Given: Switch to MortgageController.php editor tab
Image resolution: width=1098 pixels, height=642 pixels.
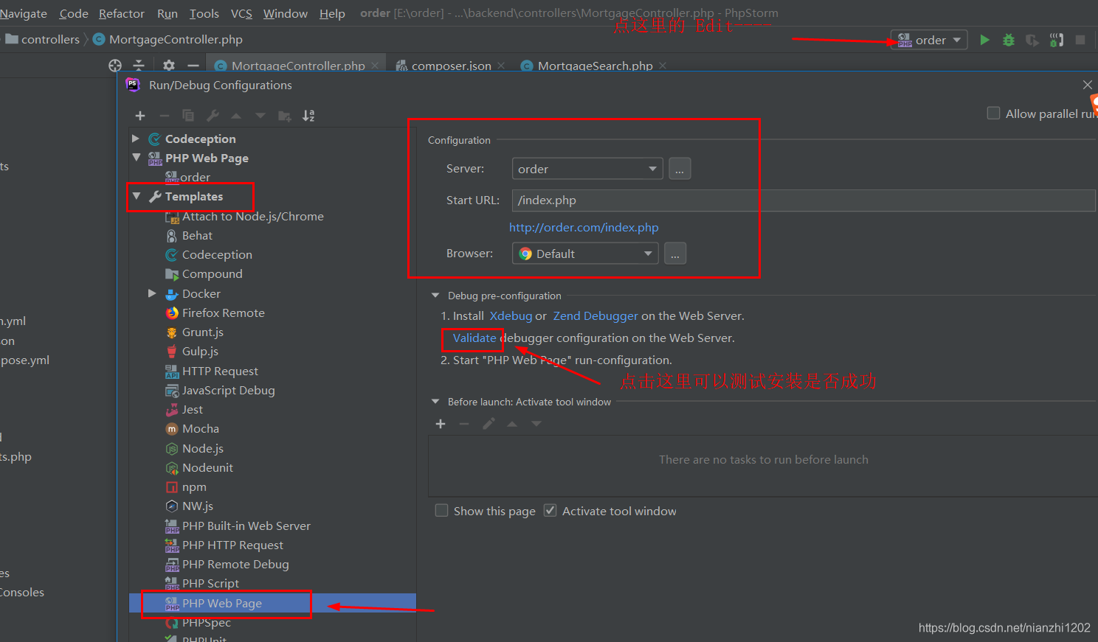Looking at the screenshot, I should [298, 66].
